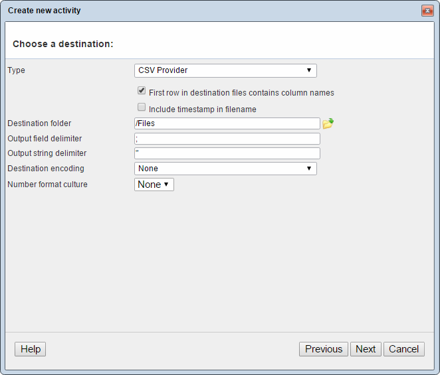Close the Create new activity dialog
The image size is (440, 375).
(427, 11)
